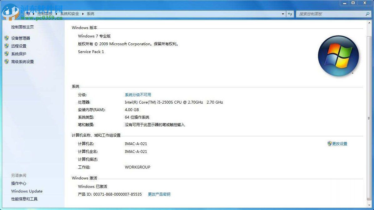Click the shield icon beside 设备管理器

(7, 38)
